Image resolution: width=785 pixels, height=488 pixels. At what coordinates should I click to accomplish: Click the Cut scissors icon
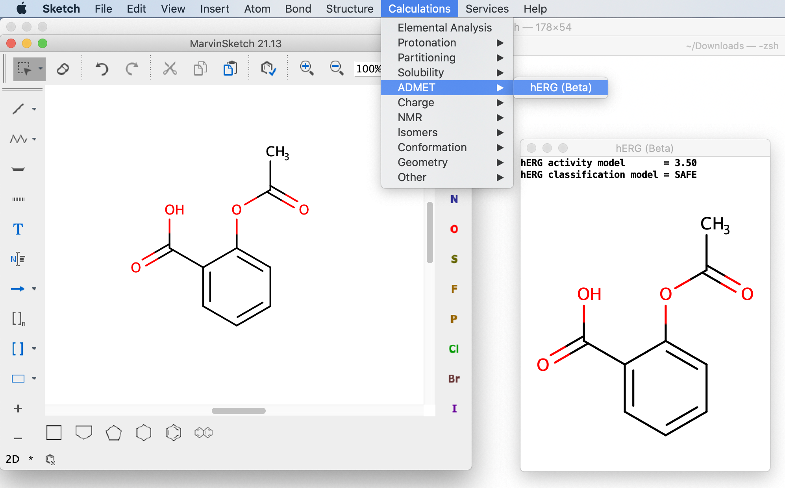(x=170, y=68)
